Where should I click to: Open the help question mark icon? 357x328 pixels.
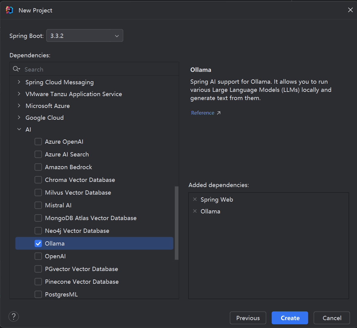14,317
